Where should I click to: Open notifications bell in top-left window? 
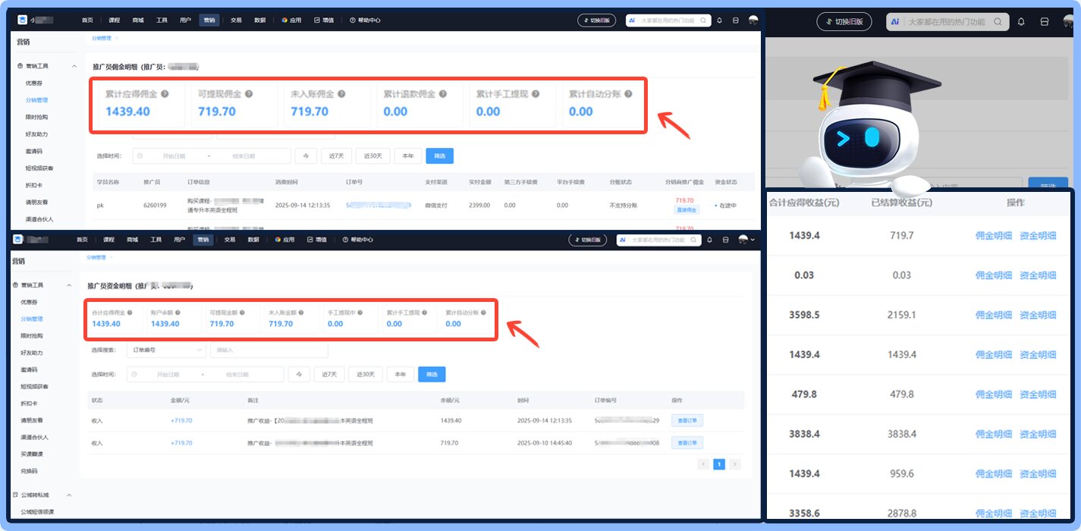coord(719,20)
